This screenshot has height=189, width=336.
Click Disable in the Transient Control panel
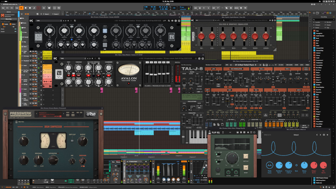pos(5,24)
